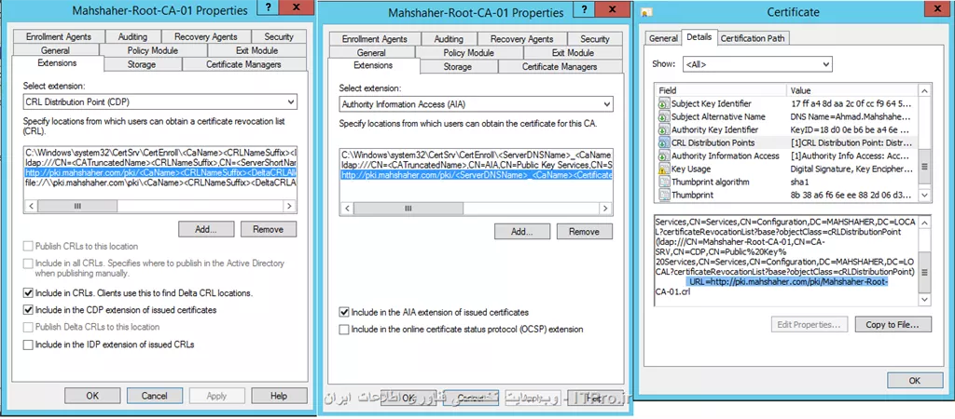Click the Certificate window title icon
This screenshot has width=955, height=419.
click(648, 13)
